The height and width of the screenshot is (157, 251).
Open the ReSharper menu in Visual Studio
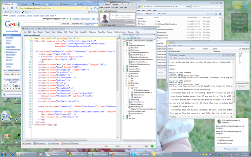(x=93, y=32)
